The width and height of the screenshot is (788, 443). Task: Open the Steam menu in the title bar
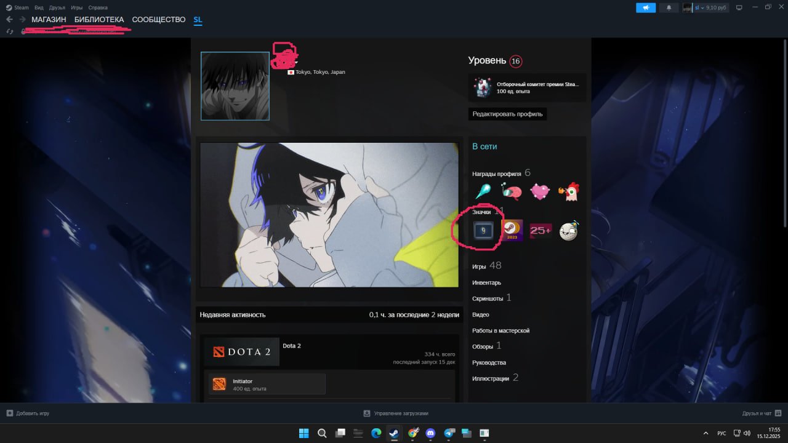[17, 7]
